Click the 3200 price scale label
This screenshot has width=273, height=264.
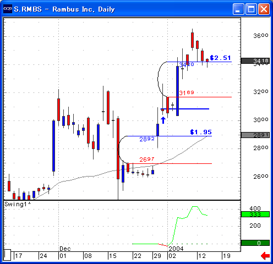[261, 92]
